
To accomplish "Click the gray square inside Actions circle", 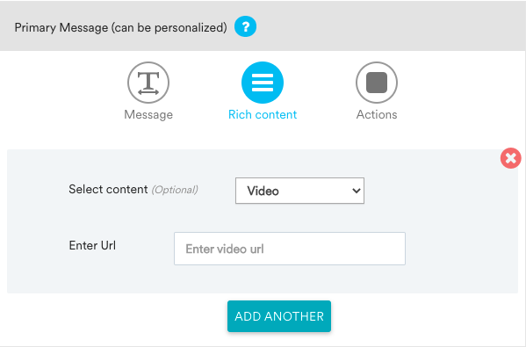I will [377, 83].
